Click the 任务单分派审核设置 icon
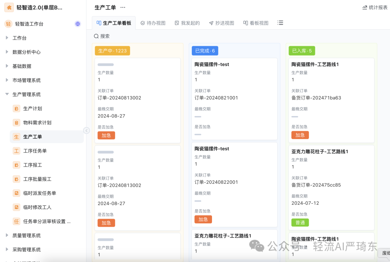This screenshot has width=390, height=262. click(16, 221)
